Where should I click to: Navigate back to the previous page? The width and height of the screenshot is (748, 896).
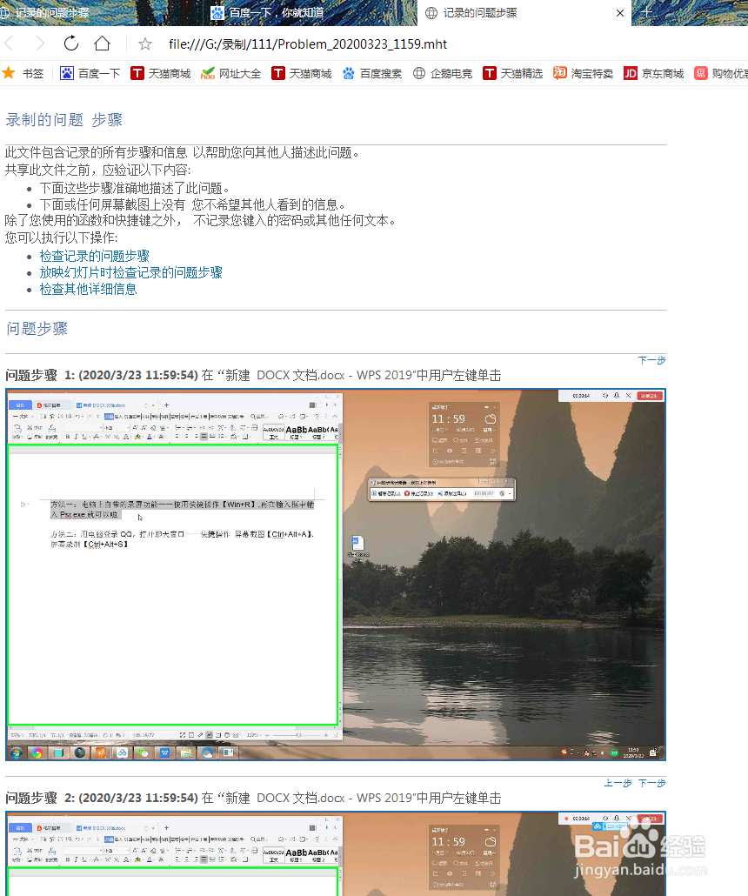click(x=10, y=43)
